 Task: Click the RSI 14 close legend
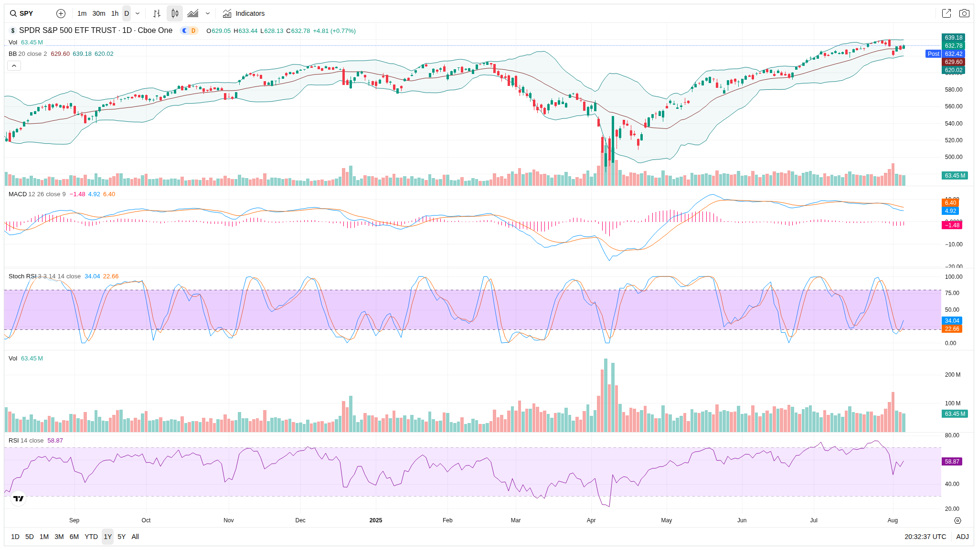tap(26, 441)
